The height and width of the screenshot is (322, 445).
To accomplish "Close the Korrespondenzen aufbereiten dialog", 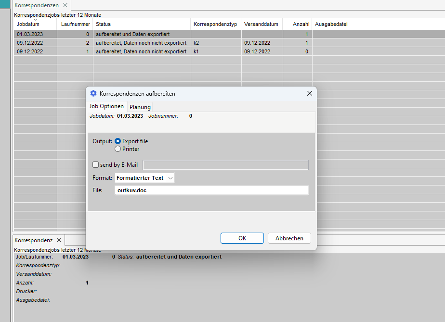I will click(309, 93).
